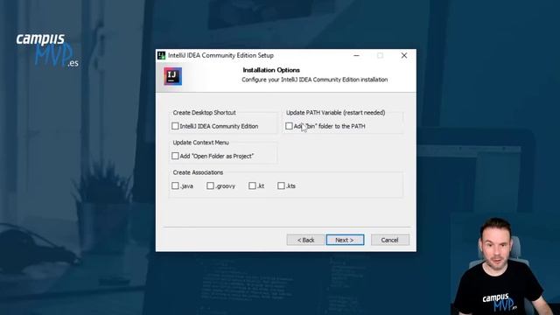560x315 pixels.
Task: Toggle the .groovy association checkbox
Action: pyautogui.click(x=210, y=185)
